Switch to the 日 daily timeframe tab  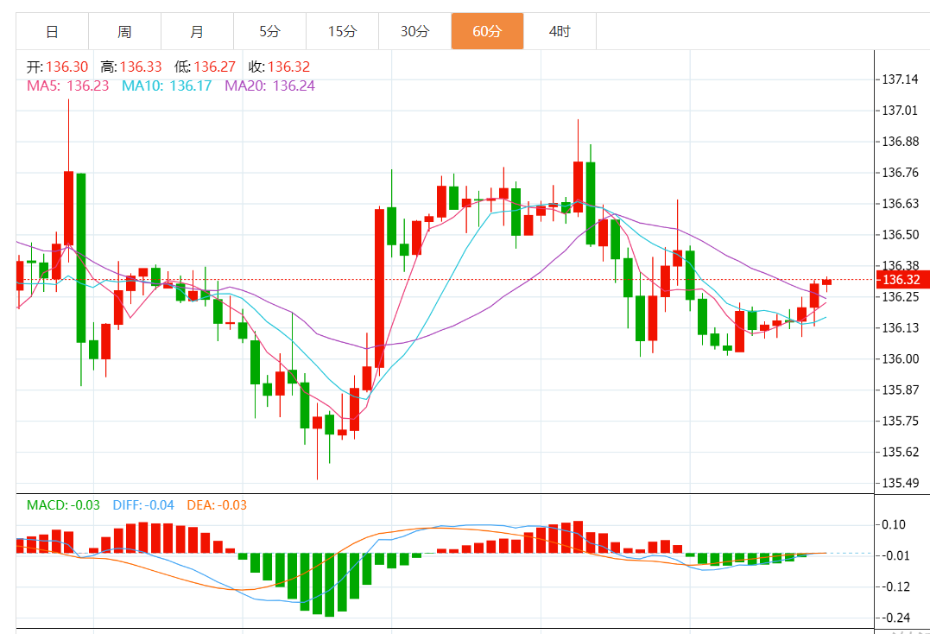[x=52, y=32]
